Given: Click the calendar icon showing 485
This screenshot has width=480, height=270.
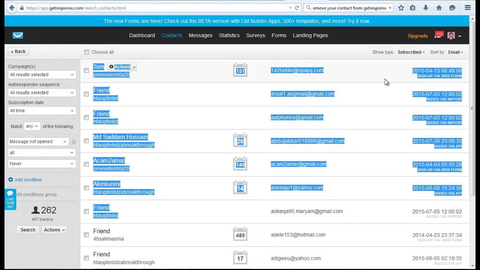Looking at the screenshot, I should pos(240,234).
